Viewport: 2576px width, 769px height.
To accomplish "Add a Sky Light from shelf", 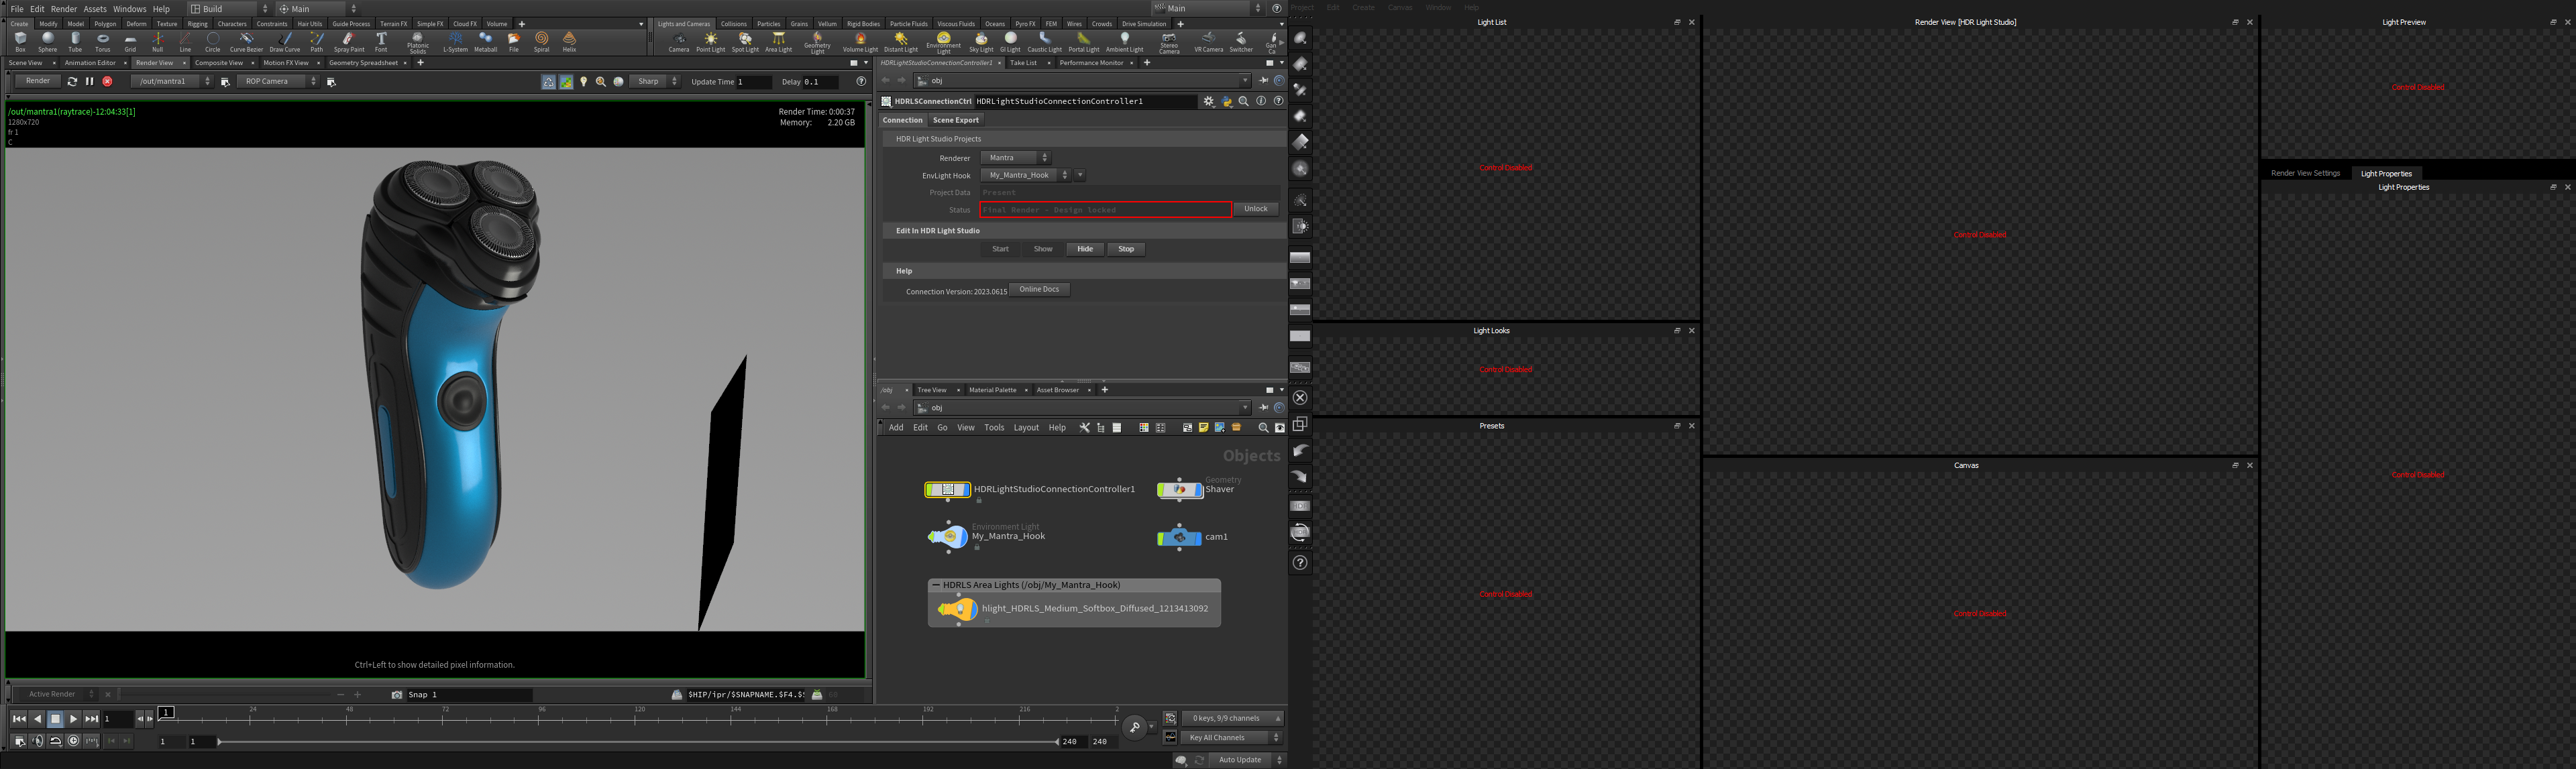I will click(981, 42).
